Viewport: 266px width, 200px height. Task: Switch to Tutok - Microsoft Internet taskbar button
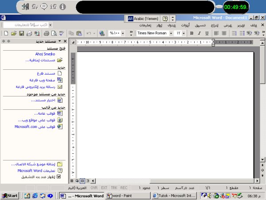[174, 196]
